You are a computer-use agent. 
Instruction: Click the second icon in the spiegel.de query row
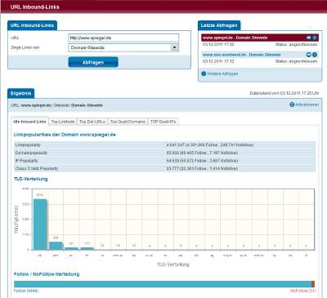coord(315,38)
